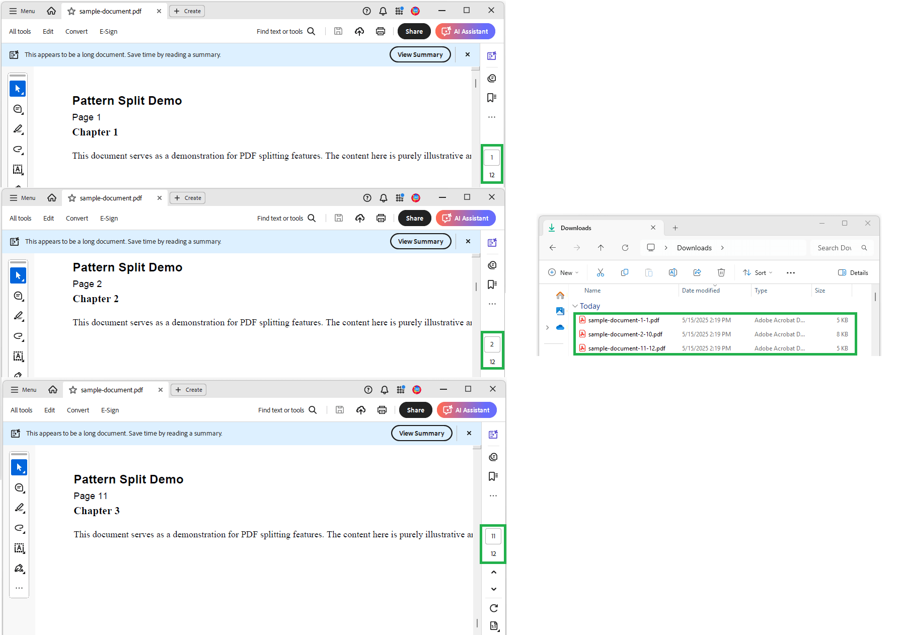Collapse the Today group in Downloads
Screen dimensions: 898x635
tap(575, 306)
